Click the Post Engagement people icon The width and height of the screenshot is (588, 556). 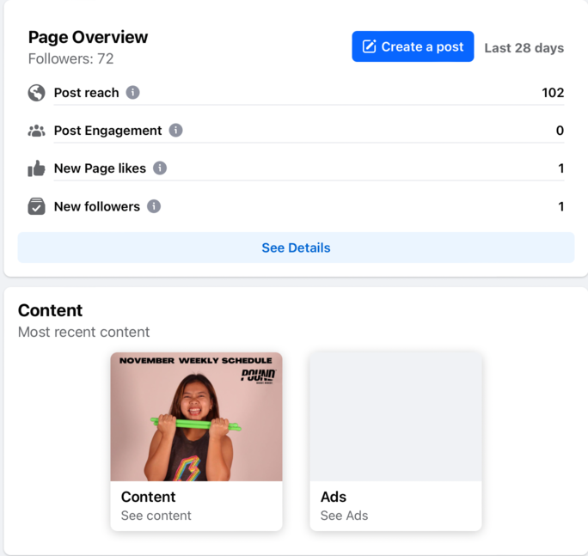click(x=36, y=131)
